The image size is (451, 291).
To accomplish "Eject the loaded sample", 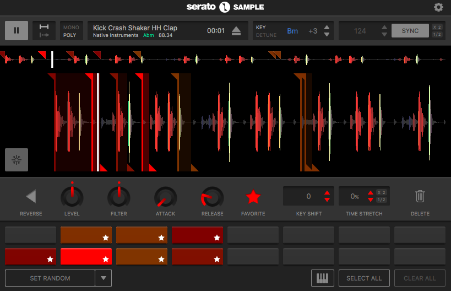I will [236, 30].
